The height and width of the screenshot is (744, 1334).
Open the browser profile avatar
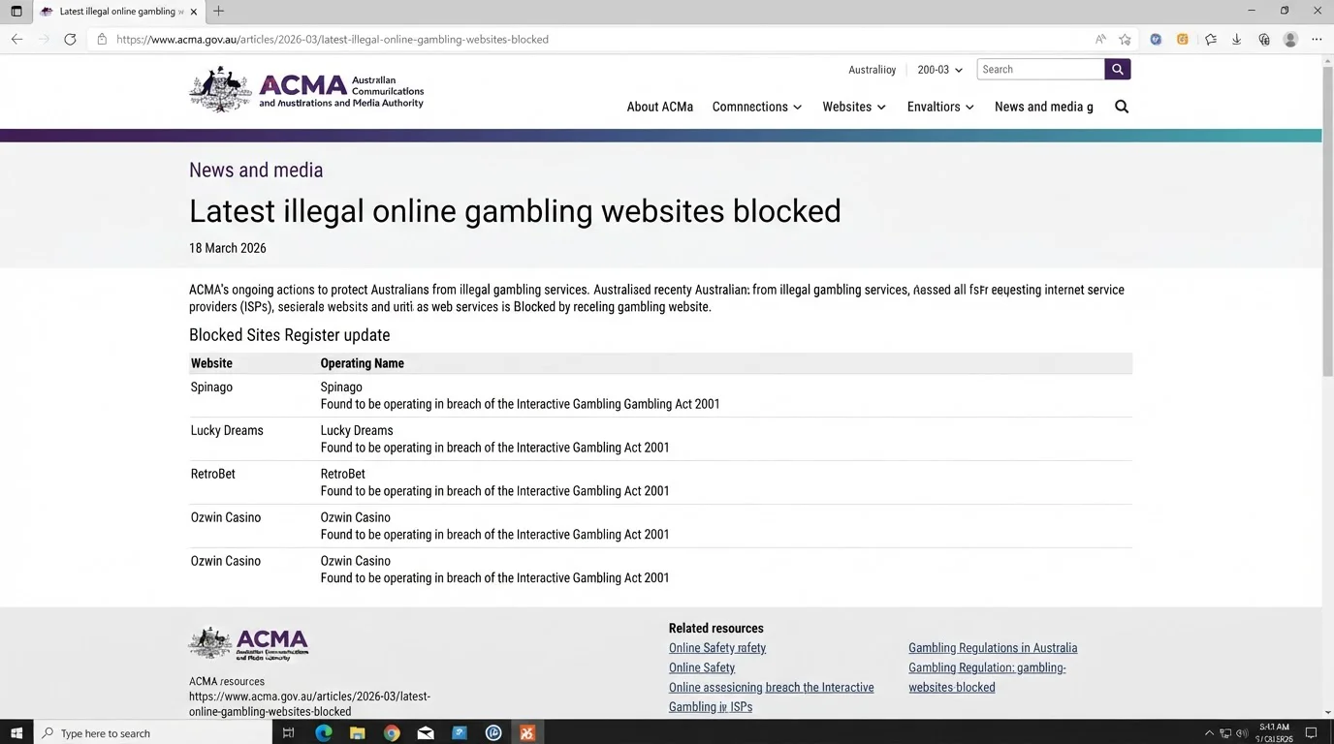[x=1290, y=40]
